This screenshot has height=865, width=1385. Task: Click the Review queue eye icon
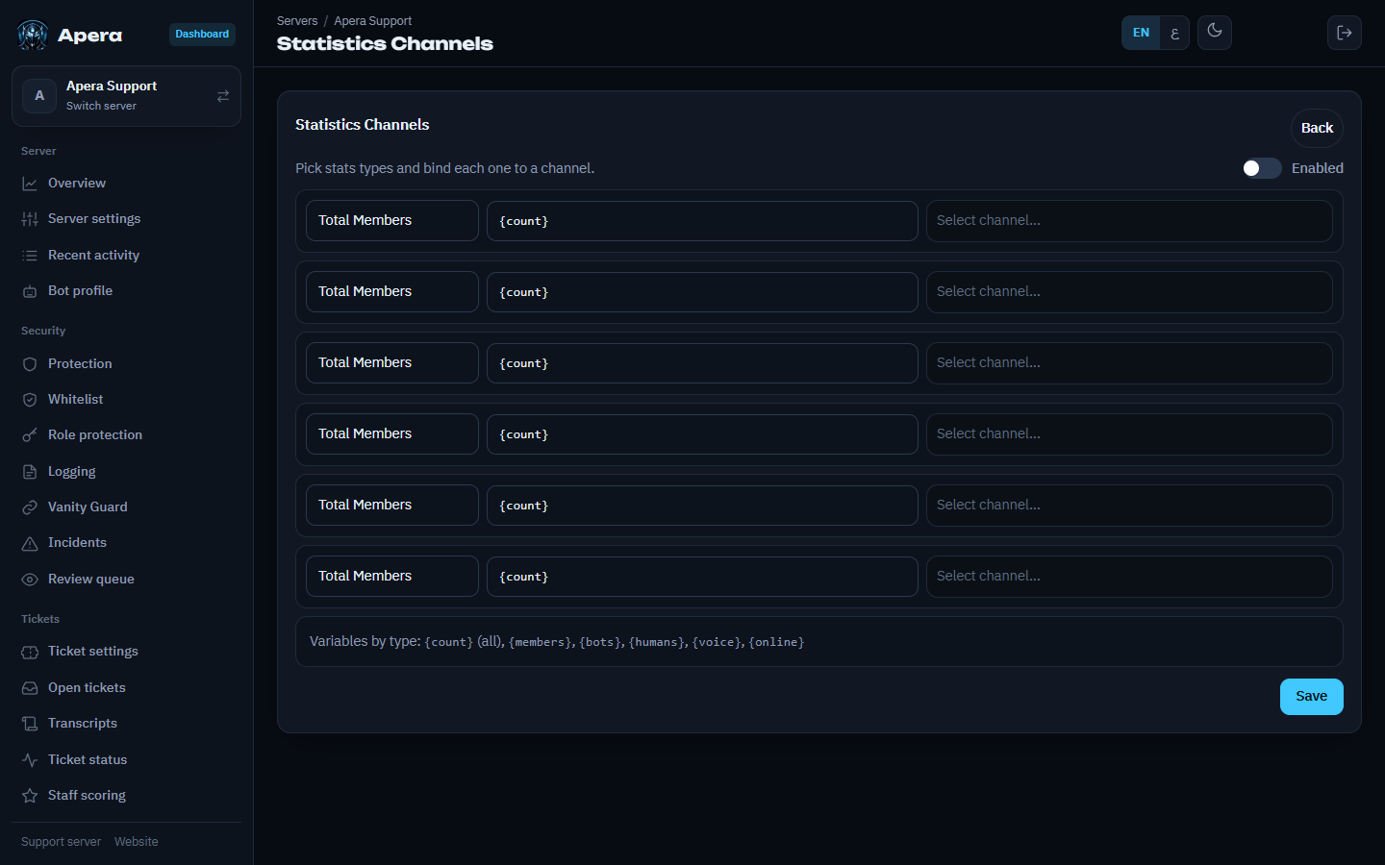click(x=30, y=580)
